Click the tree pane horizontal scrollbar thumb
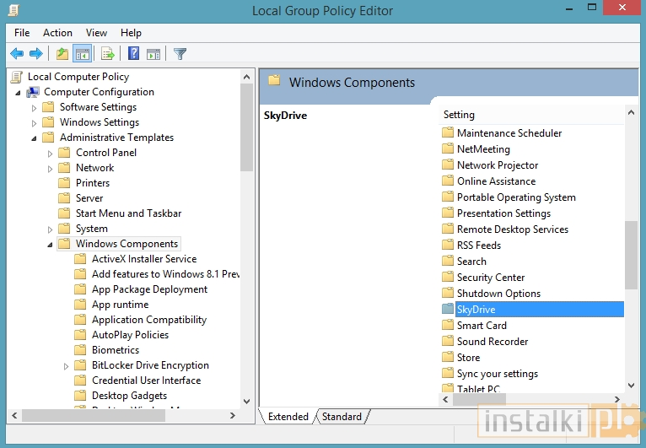Image resolution: width=646 pixels, height=448 pixels. pos(94,415)
